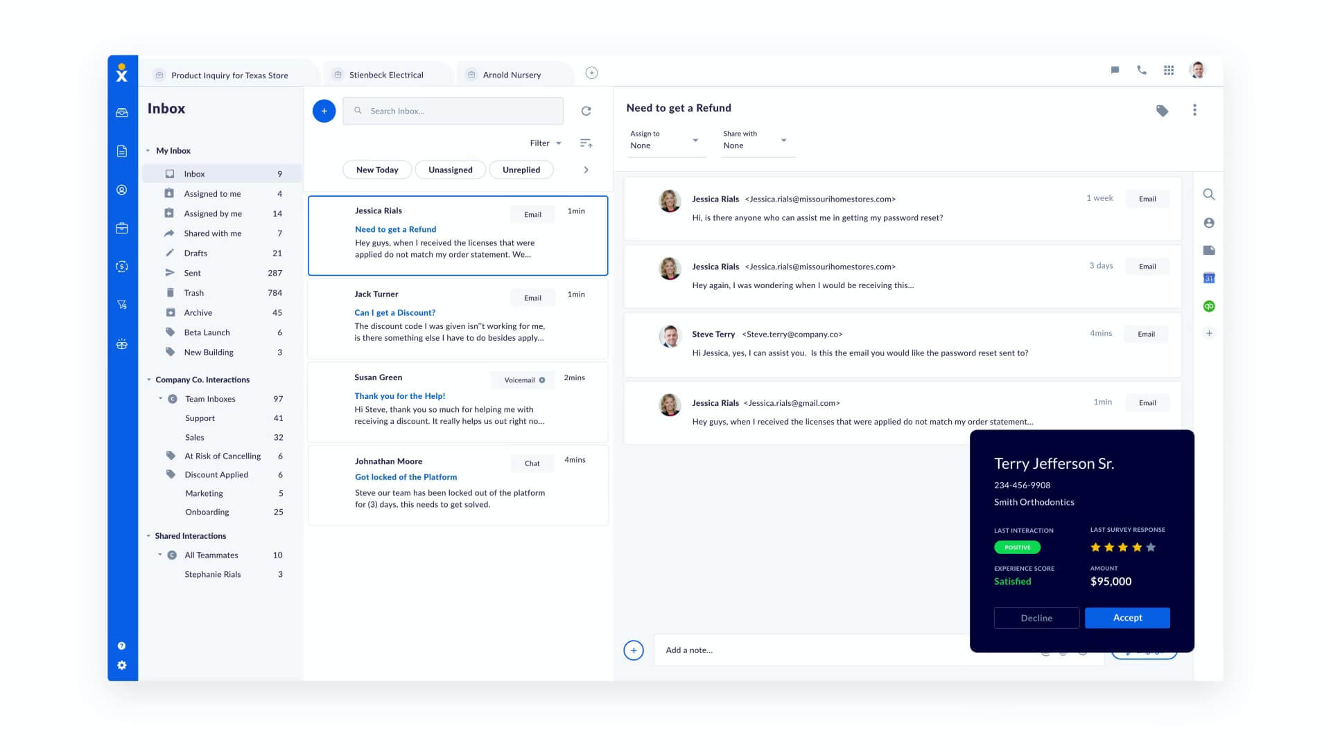Viewport: 1331px width, 748px height.
Task: Select the Support team inbox
Action: 199,418
